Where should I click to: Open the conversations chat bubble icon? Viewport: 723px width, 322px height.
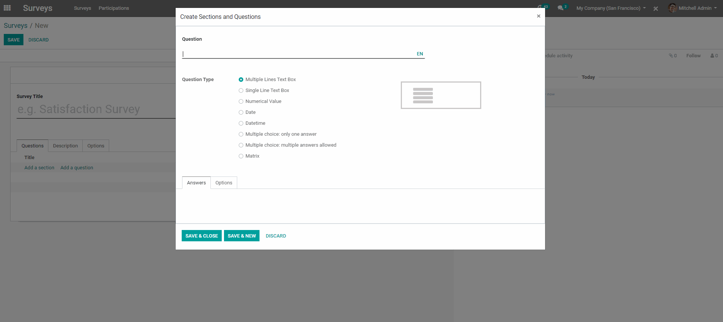(x=561, y=8)
